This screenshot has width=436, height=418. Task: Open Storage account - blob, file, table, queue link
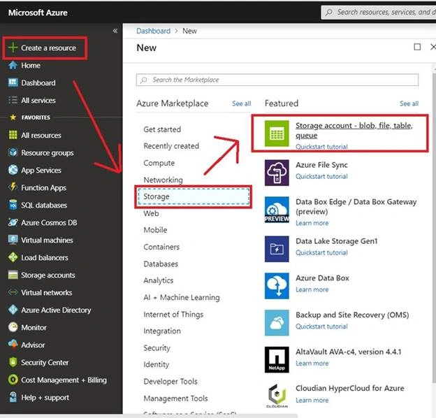pos(354,131)
